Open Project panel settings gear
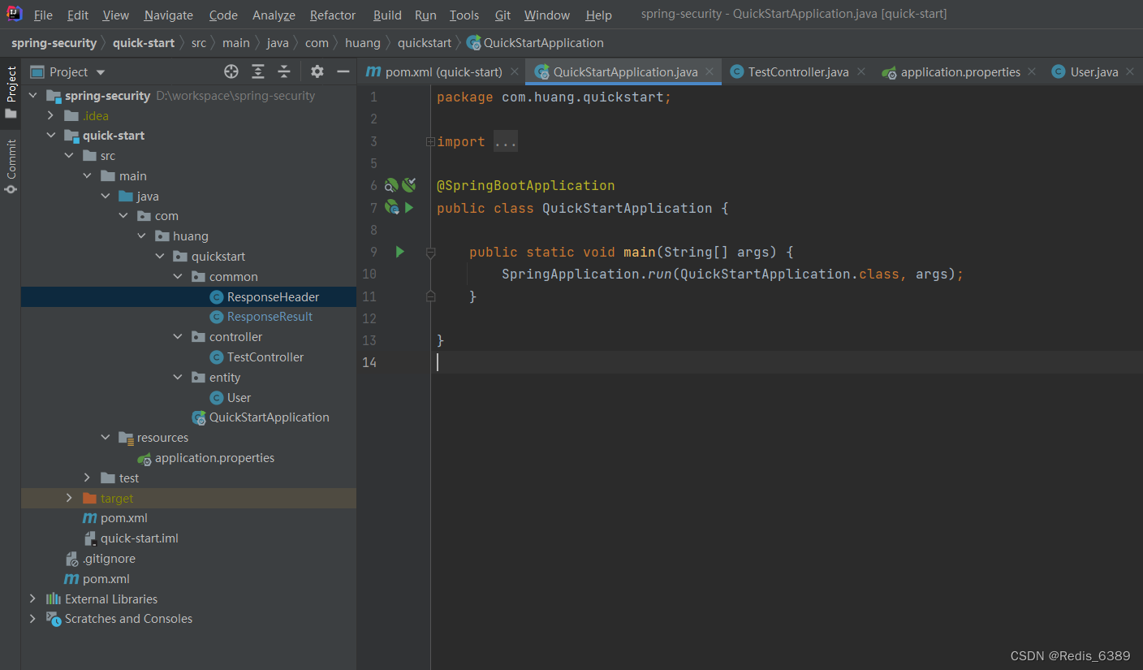This screenshot has height=670, width=1143. click(317, 71)
